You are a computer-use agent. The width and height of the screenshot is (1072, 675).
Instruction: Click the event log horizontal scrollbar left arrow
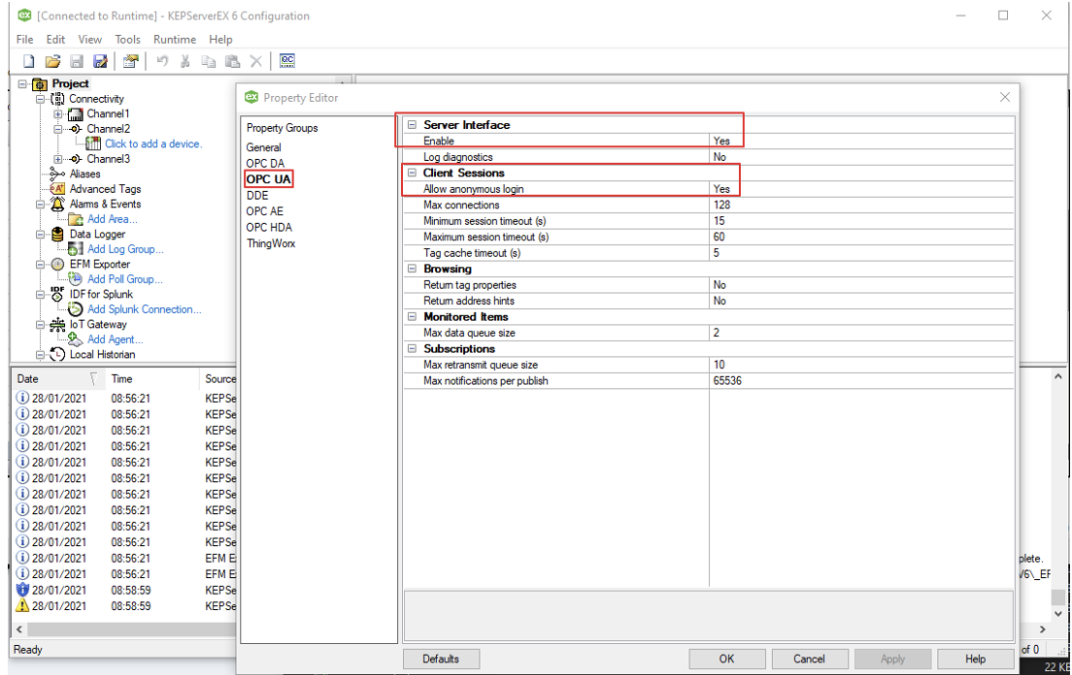coord(19,629)
